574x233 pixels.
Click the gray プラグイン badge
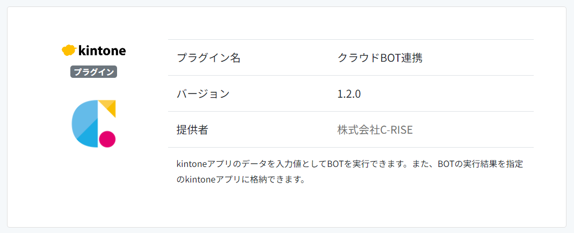click(x=93, y=72)
